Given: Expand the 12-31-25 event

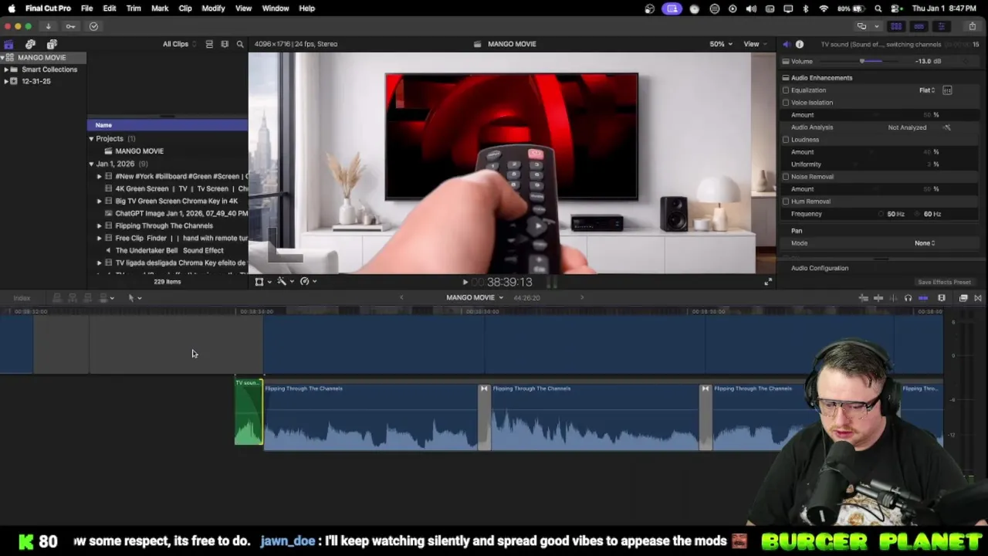Looking at the screenshot, I should click(6, 81).
